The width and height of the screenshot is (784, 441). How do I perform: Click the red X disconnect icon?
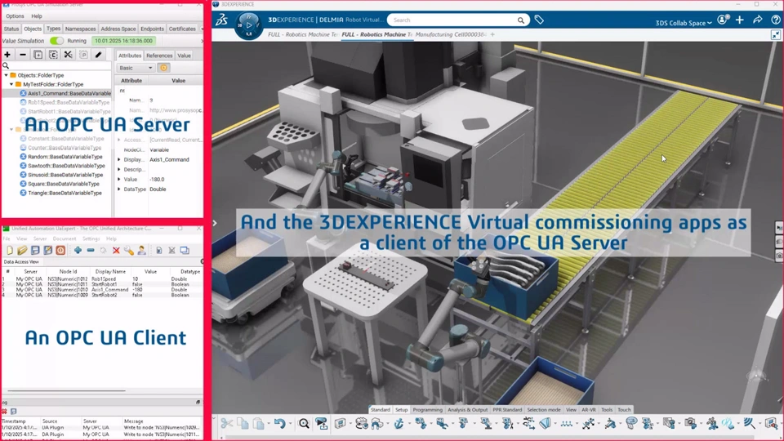[116, 250]
